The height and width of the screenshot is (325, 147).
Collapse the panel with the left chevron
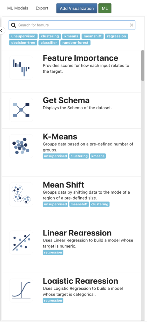coord(2,31)
